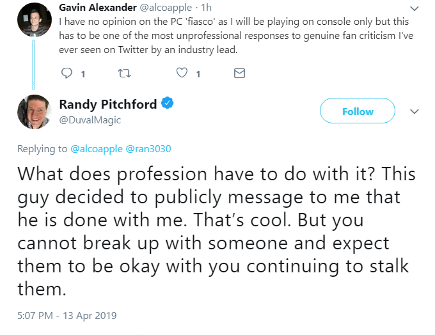Open the @DuvalMagic handle

coord(90,120)
